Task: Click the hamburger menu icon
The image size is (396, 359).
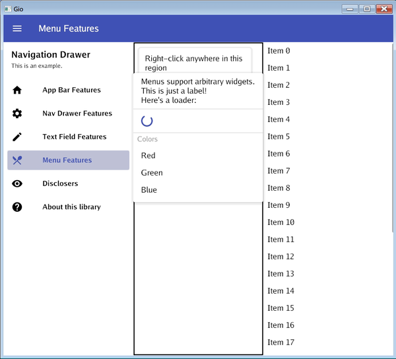Action: [x=17, y=28]
